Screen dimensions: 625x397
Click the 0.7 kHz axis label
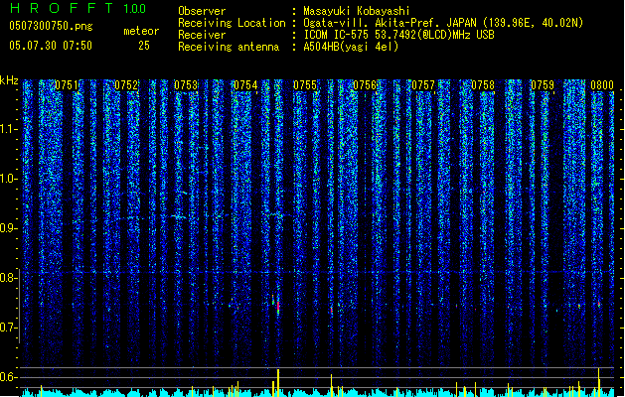[x=8, y=328]
